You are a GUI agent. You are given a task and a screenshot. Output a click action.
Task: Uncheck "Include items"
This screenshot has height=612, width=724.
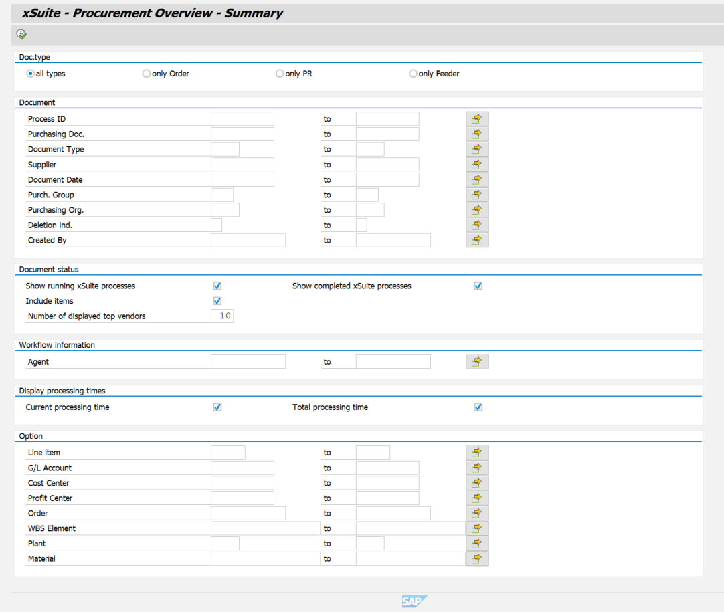click(217, 300)
